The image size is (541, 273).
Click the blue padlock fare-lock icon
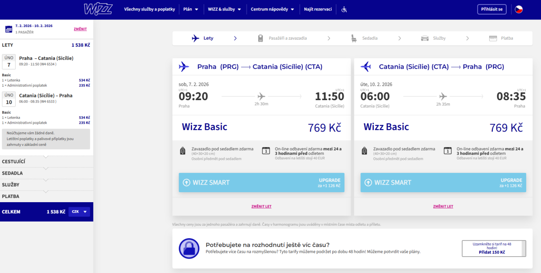click(x=189, y=249)
